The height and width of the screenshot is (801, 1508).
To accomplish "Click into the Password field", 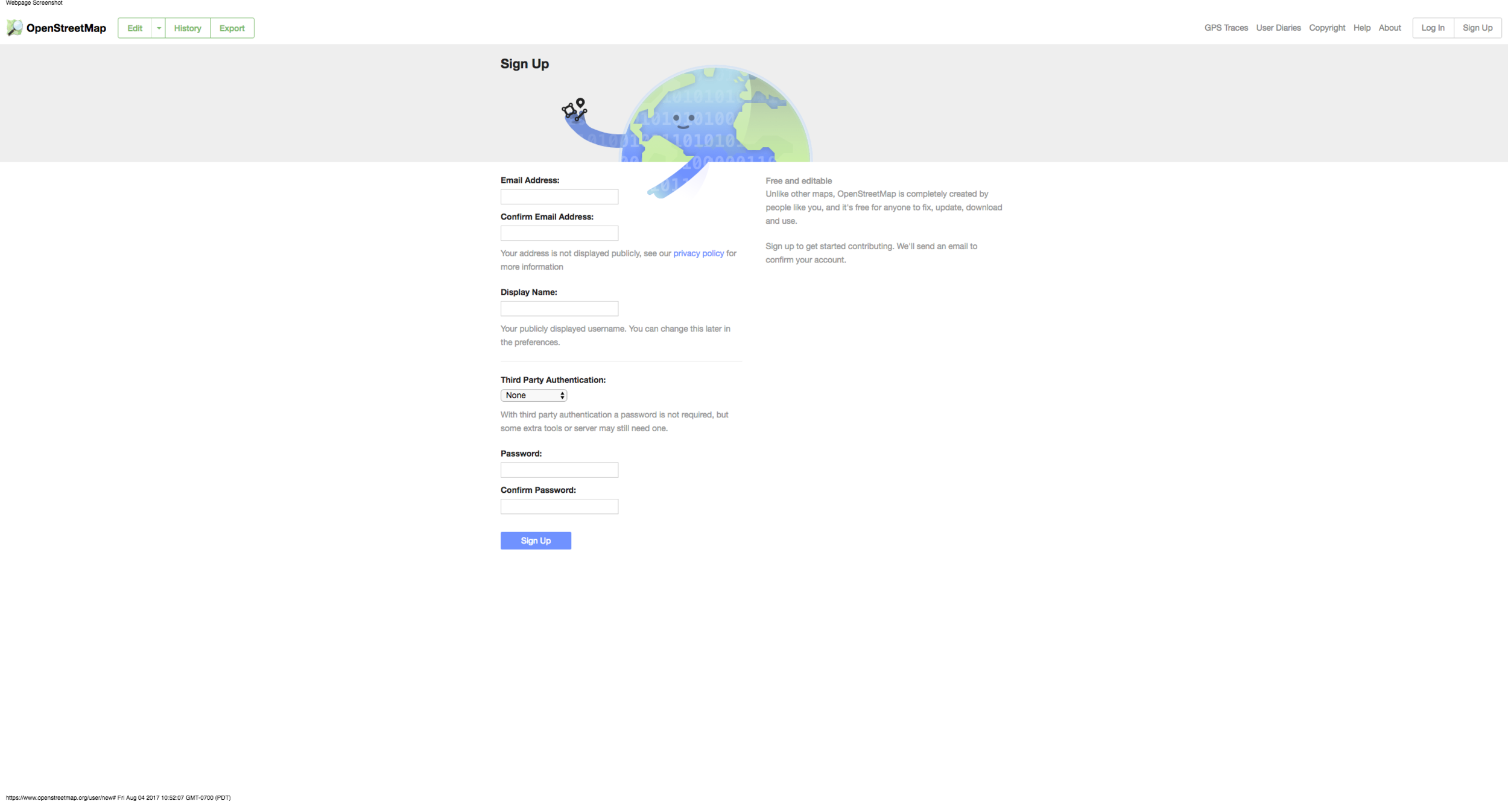I will (559, 470).
